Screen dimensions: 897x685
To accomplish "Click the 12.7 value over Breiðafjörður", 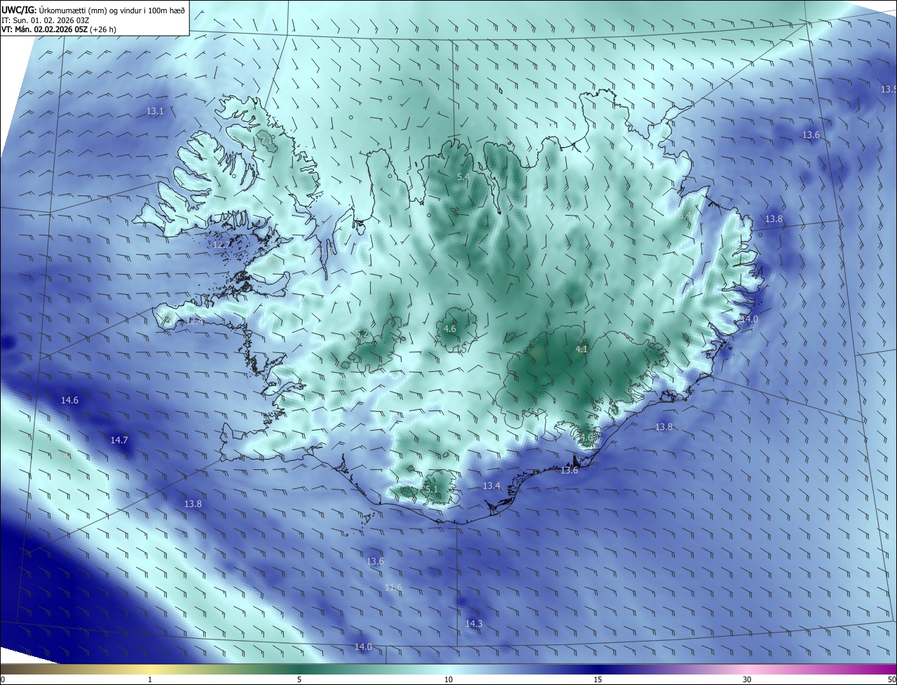I will click(221, 244).
